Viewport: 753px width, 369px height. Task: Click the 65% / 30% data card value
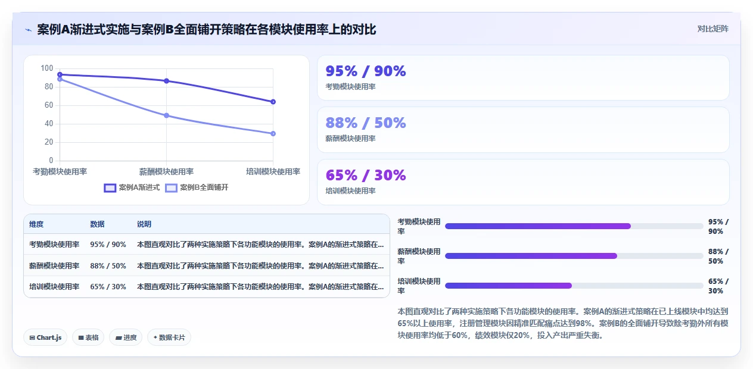pyautogui.click(x=366, y=176)
